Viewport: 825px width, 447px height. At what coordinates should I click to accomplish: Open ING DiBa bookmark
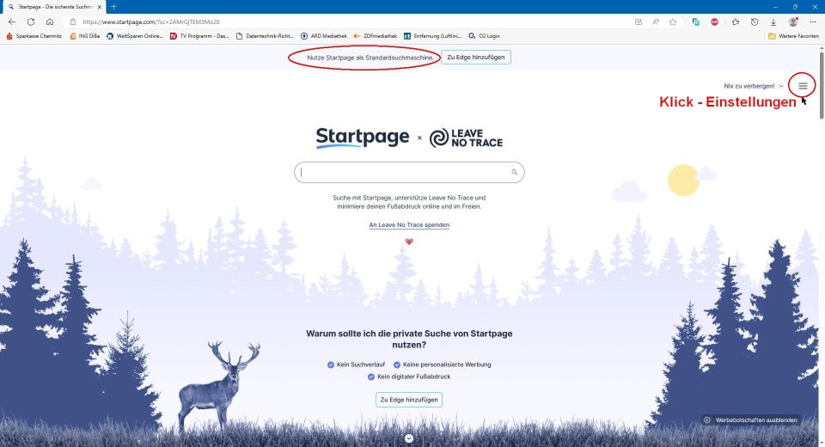click(85, 36)
